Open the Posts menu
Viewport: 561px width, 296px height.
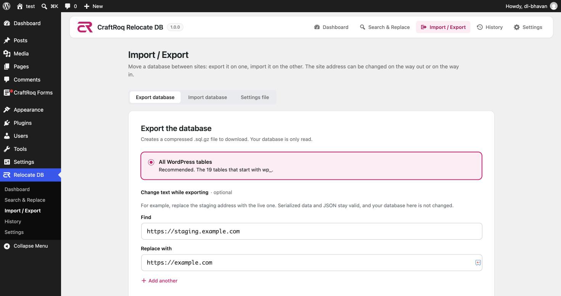pos(31,40)
